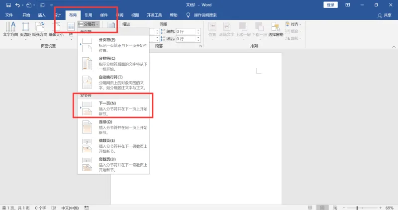Open the 纸张大小 paper size tool
Image resolution: width=398 pixels, height=210 pixels.
tap(56, 30)
